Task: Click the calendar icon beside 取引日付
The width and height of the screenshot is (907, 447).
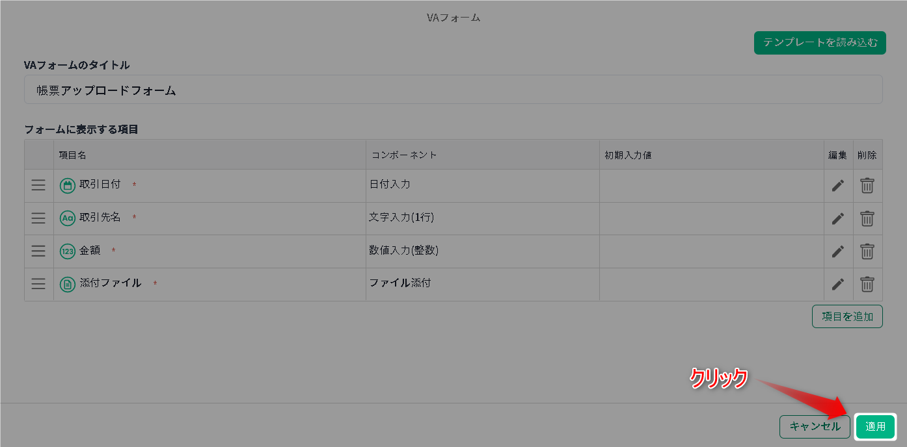Action: [x=68, y=185]
